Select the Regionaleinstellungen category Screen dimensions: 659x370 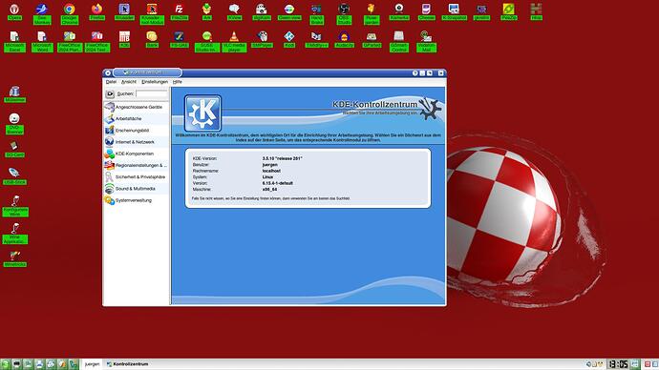137,165
